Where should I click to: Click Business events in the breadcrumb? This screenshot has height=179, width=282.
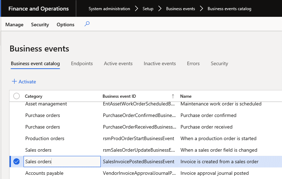click(x=181, y=9)
